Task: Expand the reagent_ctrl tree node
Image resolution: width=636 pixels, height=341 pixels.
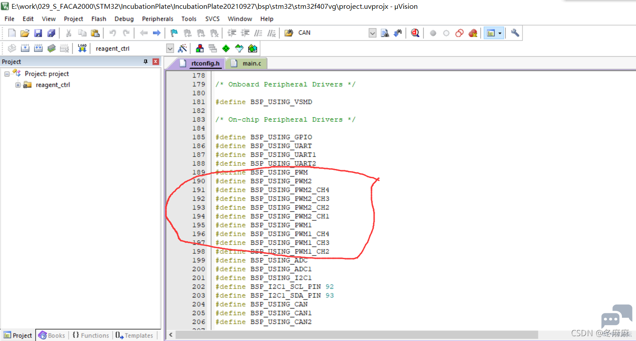Action: (18, 85)
